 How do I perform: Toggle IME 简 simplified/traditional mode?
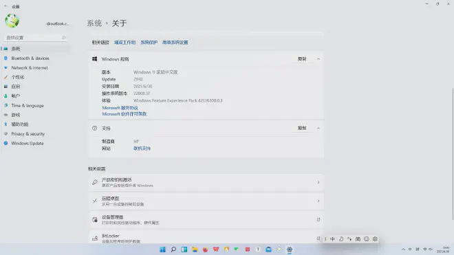[x=358, y=239]
